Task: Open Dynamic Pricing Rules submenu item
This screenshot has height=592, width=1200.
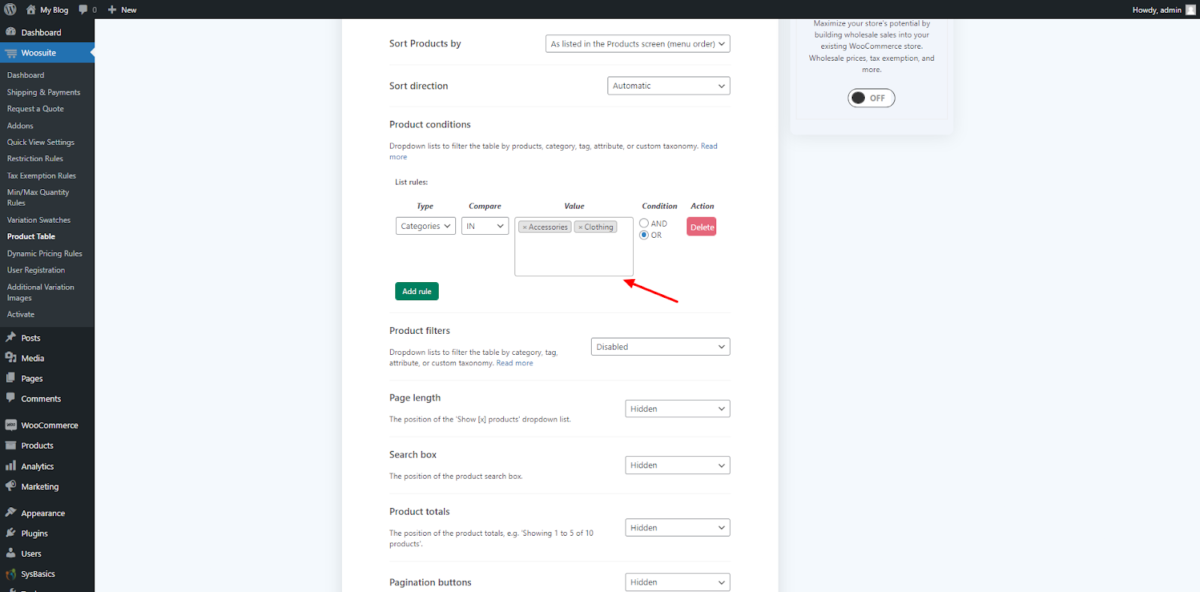Action: coord(44,254)
